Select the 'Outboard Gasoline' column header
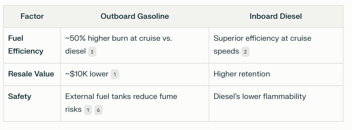352x130 pixels. 135,16
